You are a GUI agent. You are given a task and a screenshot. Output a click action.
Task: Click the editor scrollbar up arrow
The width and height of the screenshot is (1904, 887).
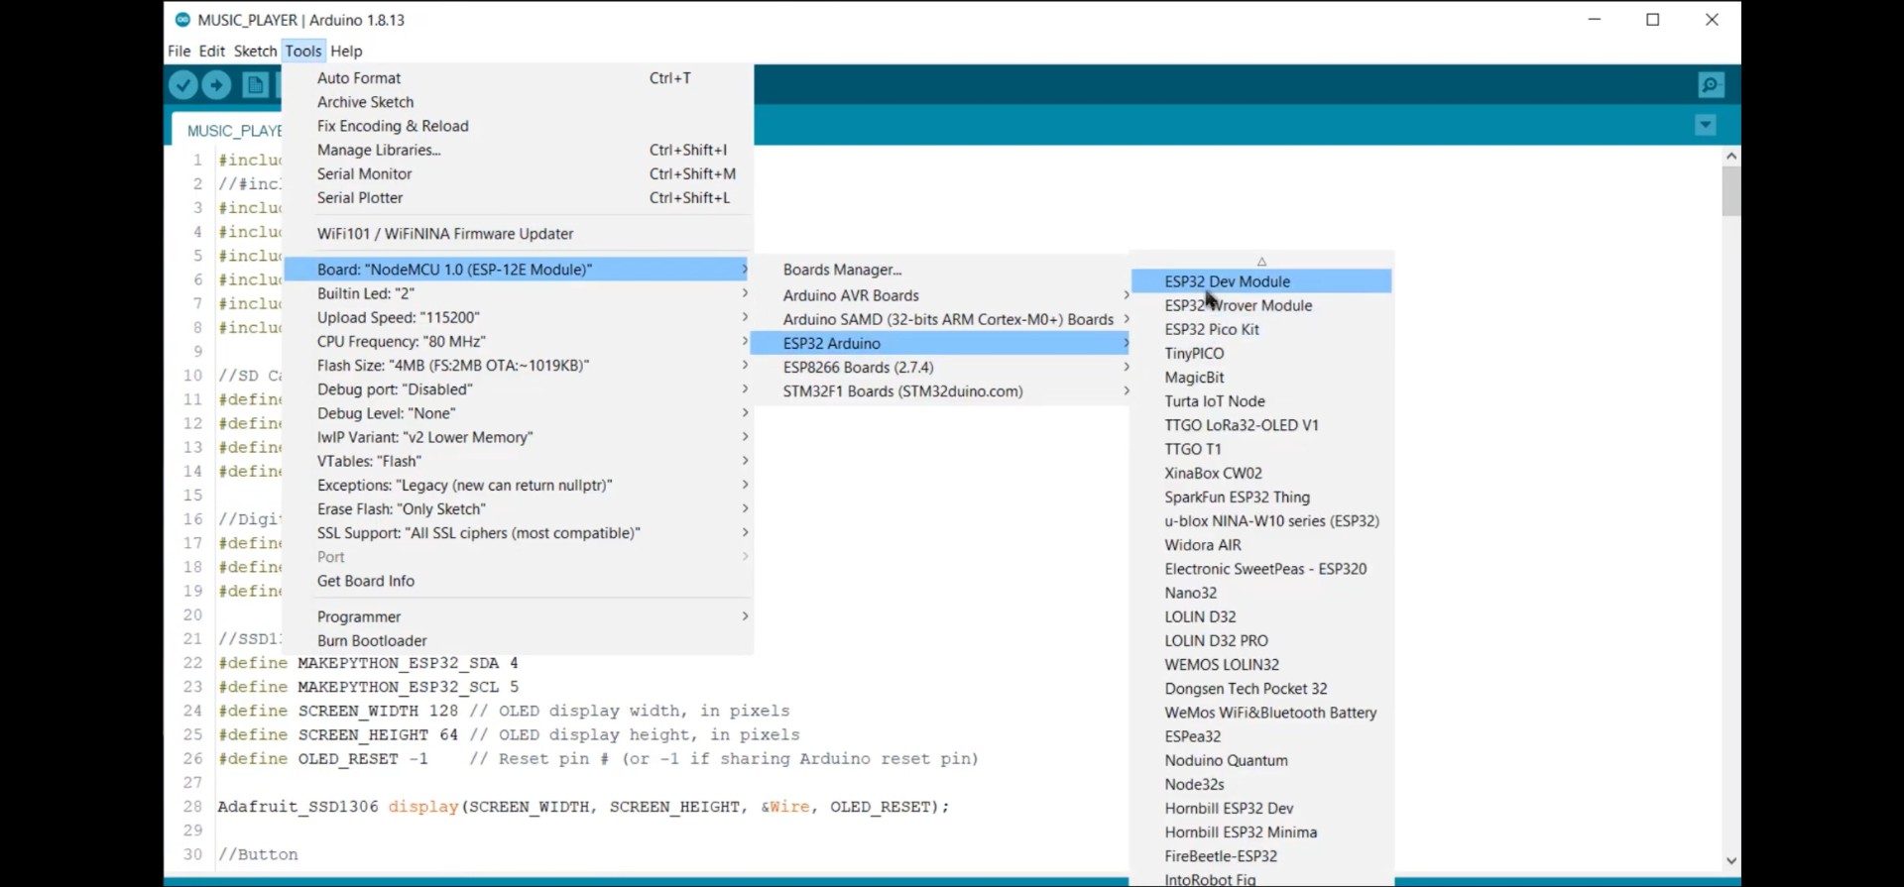1731,156
